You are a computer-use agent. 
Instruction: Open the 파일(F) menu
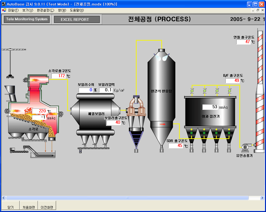pyautogui.click(x=13, y=10)
